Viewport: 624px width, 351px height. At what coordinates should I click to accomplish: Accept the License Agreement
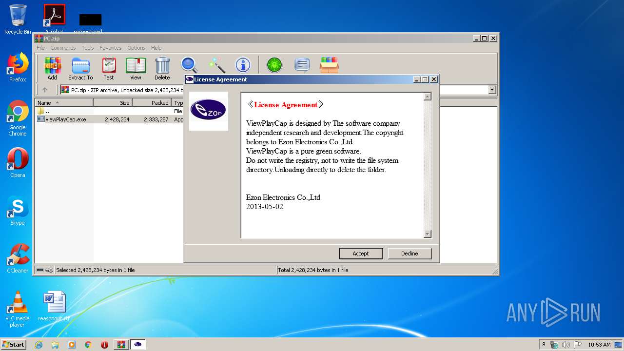pyautogui.click(x=361, y=253)
